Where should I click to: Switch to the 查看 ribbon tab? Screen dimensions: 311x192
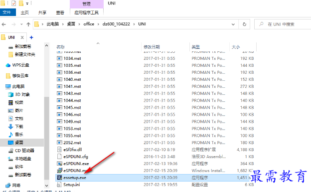[x=60, y=12]
